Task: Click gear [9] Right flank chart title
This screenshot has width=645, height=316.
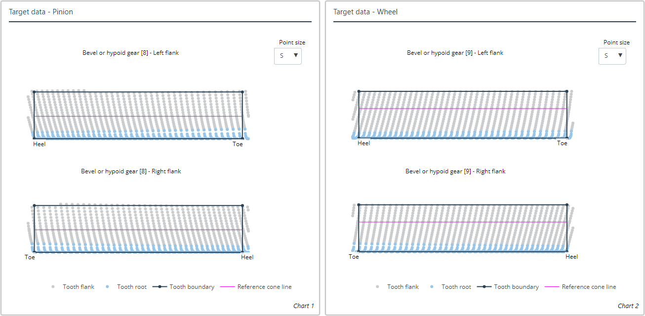Action: click(x=455, y=171)
